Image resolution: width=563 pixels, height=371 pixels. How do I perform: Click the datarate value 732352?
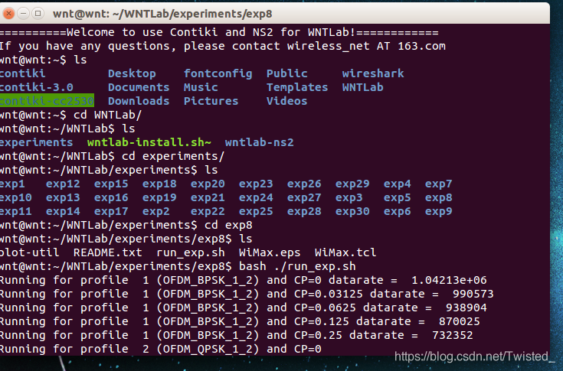453,335
